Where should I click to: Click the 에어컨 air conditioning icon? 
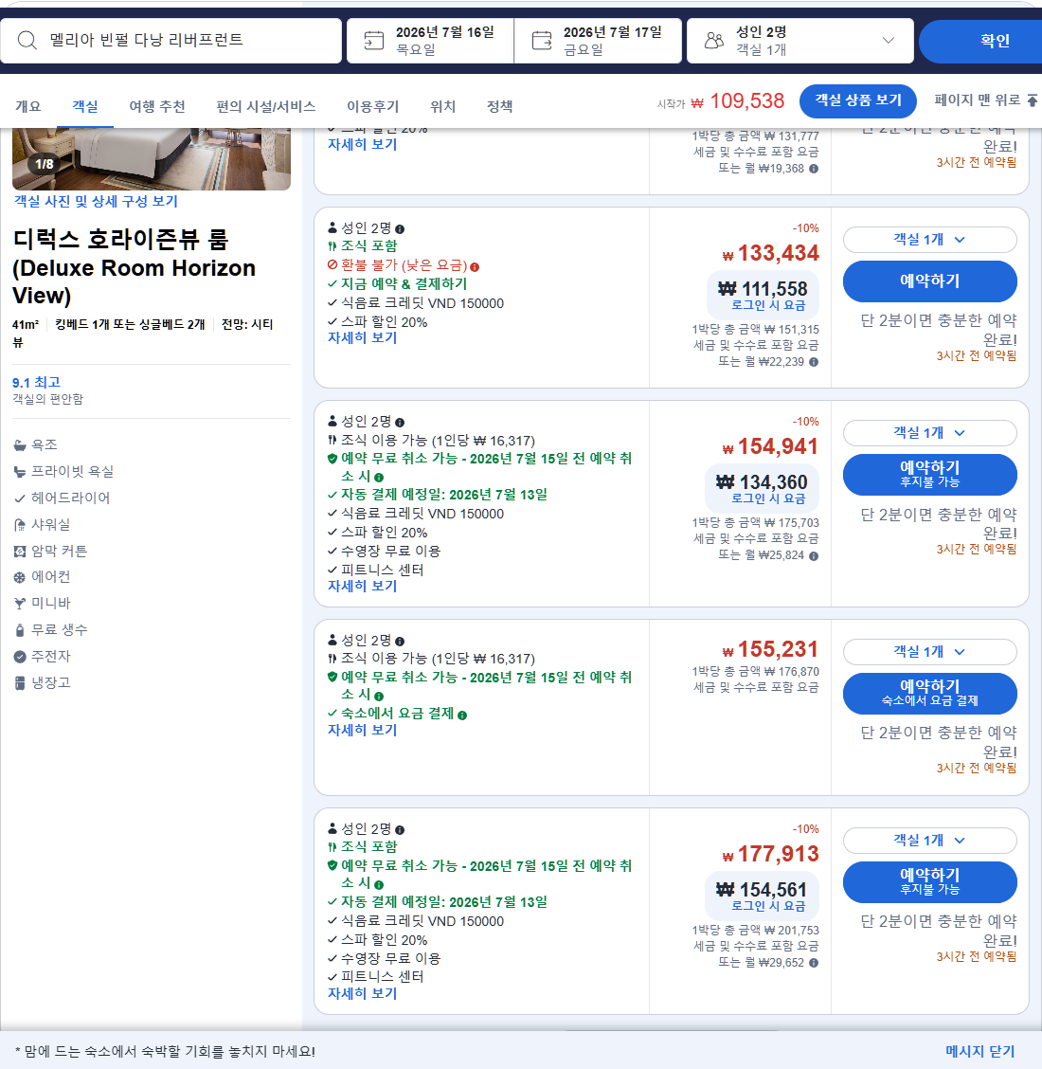pyautogui.click(x=20, y=577)
